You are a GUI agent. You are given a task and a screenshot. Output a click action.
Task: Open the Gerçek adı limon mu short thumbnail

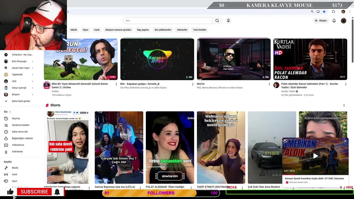(x=119, y=147)
